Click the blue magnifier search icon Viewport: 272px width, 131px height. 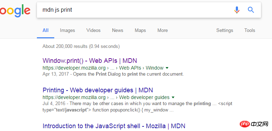pos(251,10)
